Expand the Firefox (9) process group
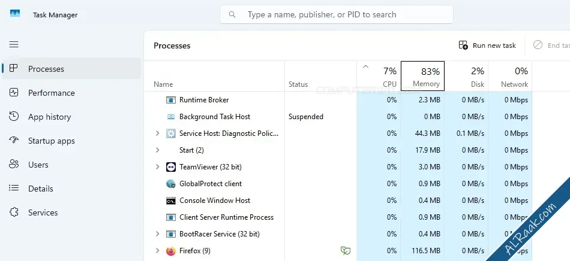 coord(157,250)
